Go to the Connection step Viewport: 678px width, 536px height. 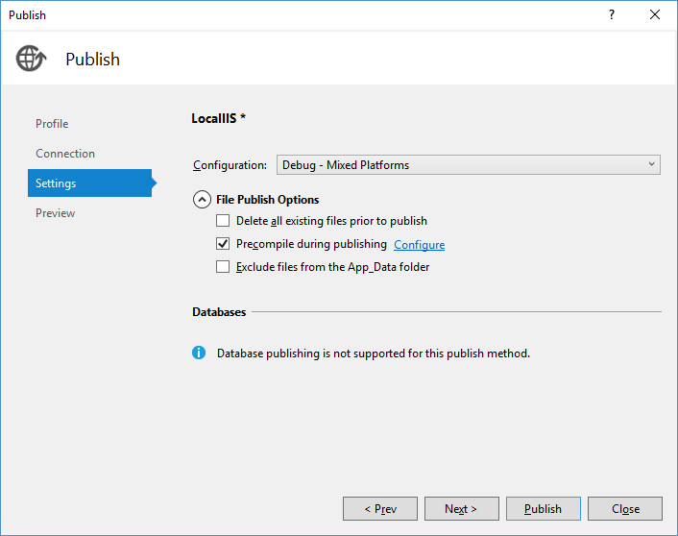(x=65, y=154)
